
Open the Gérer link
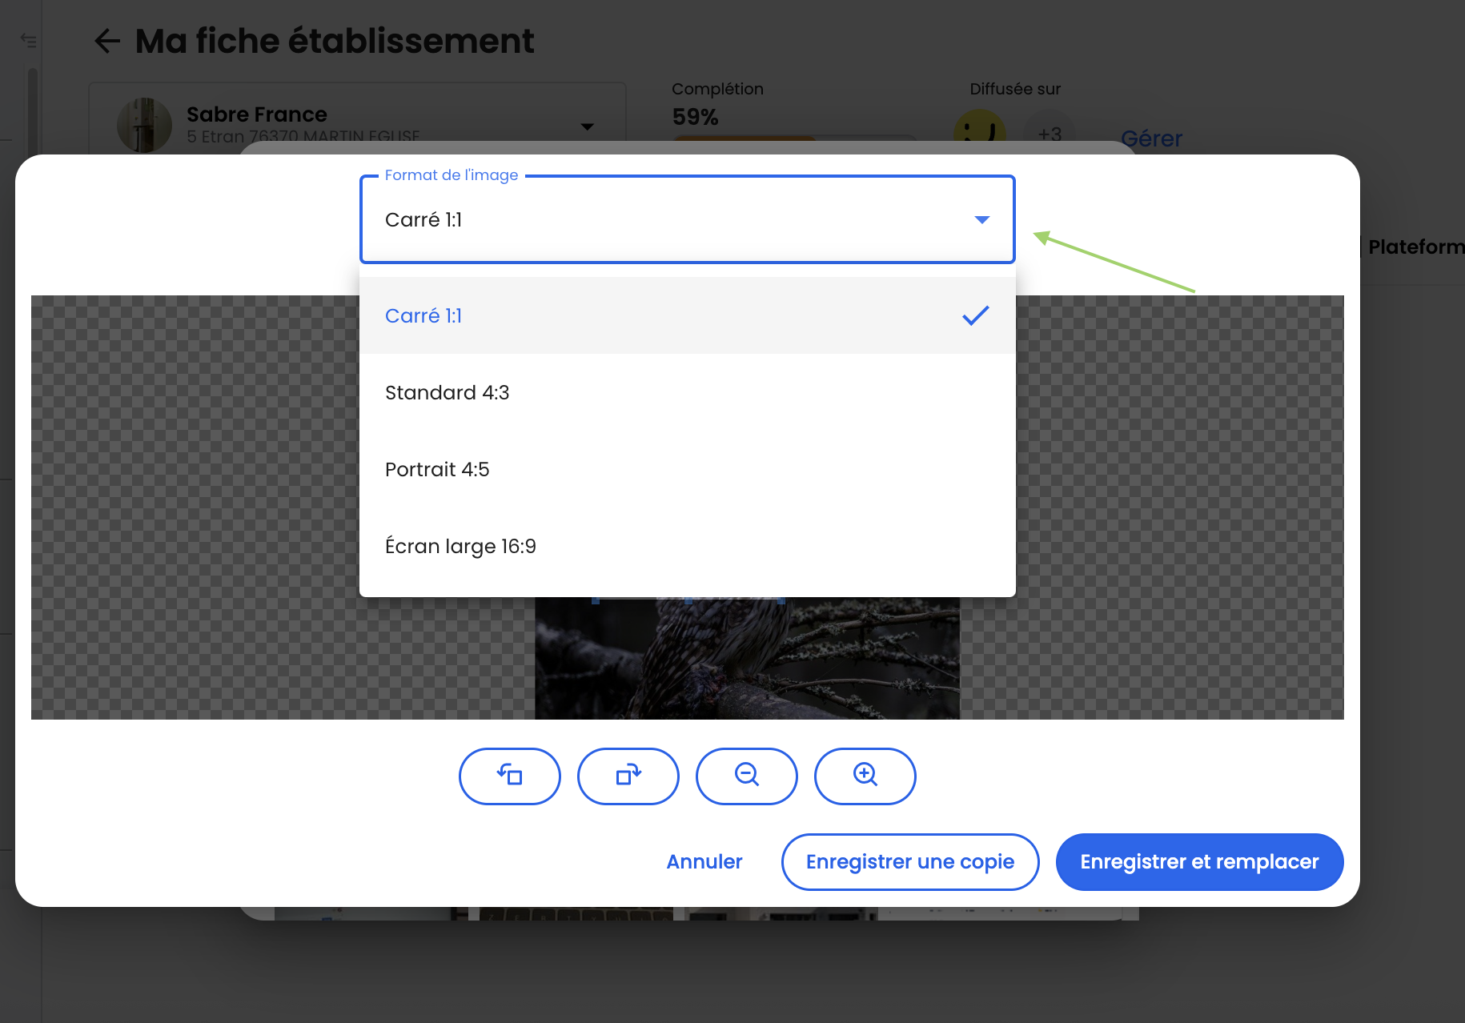[1151, 138]
